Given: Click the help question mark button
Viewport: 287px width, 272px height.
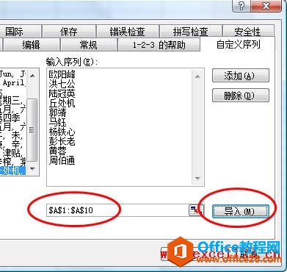Looking at the screenshot, I should [241, 7].
